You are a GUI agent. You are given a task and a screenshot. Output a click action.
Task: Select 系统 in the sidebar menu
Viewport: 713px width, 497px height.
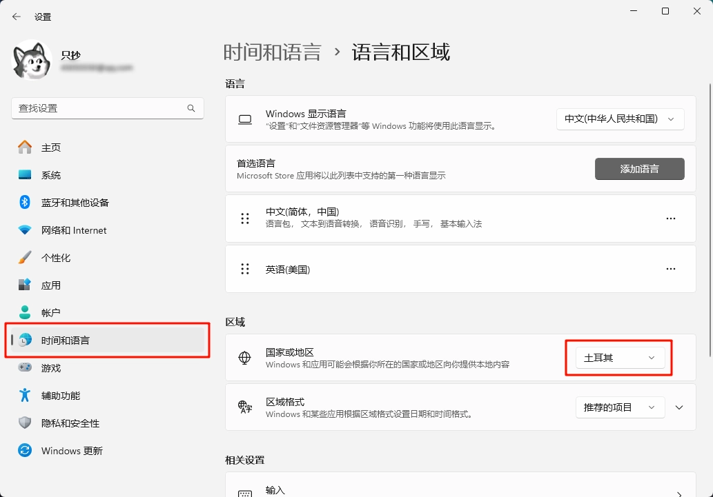point(51,175)
